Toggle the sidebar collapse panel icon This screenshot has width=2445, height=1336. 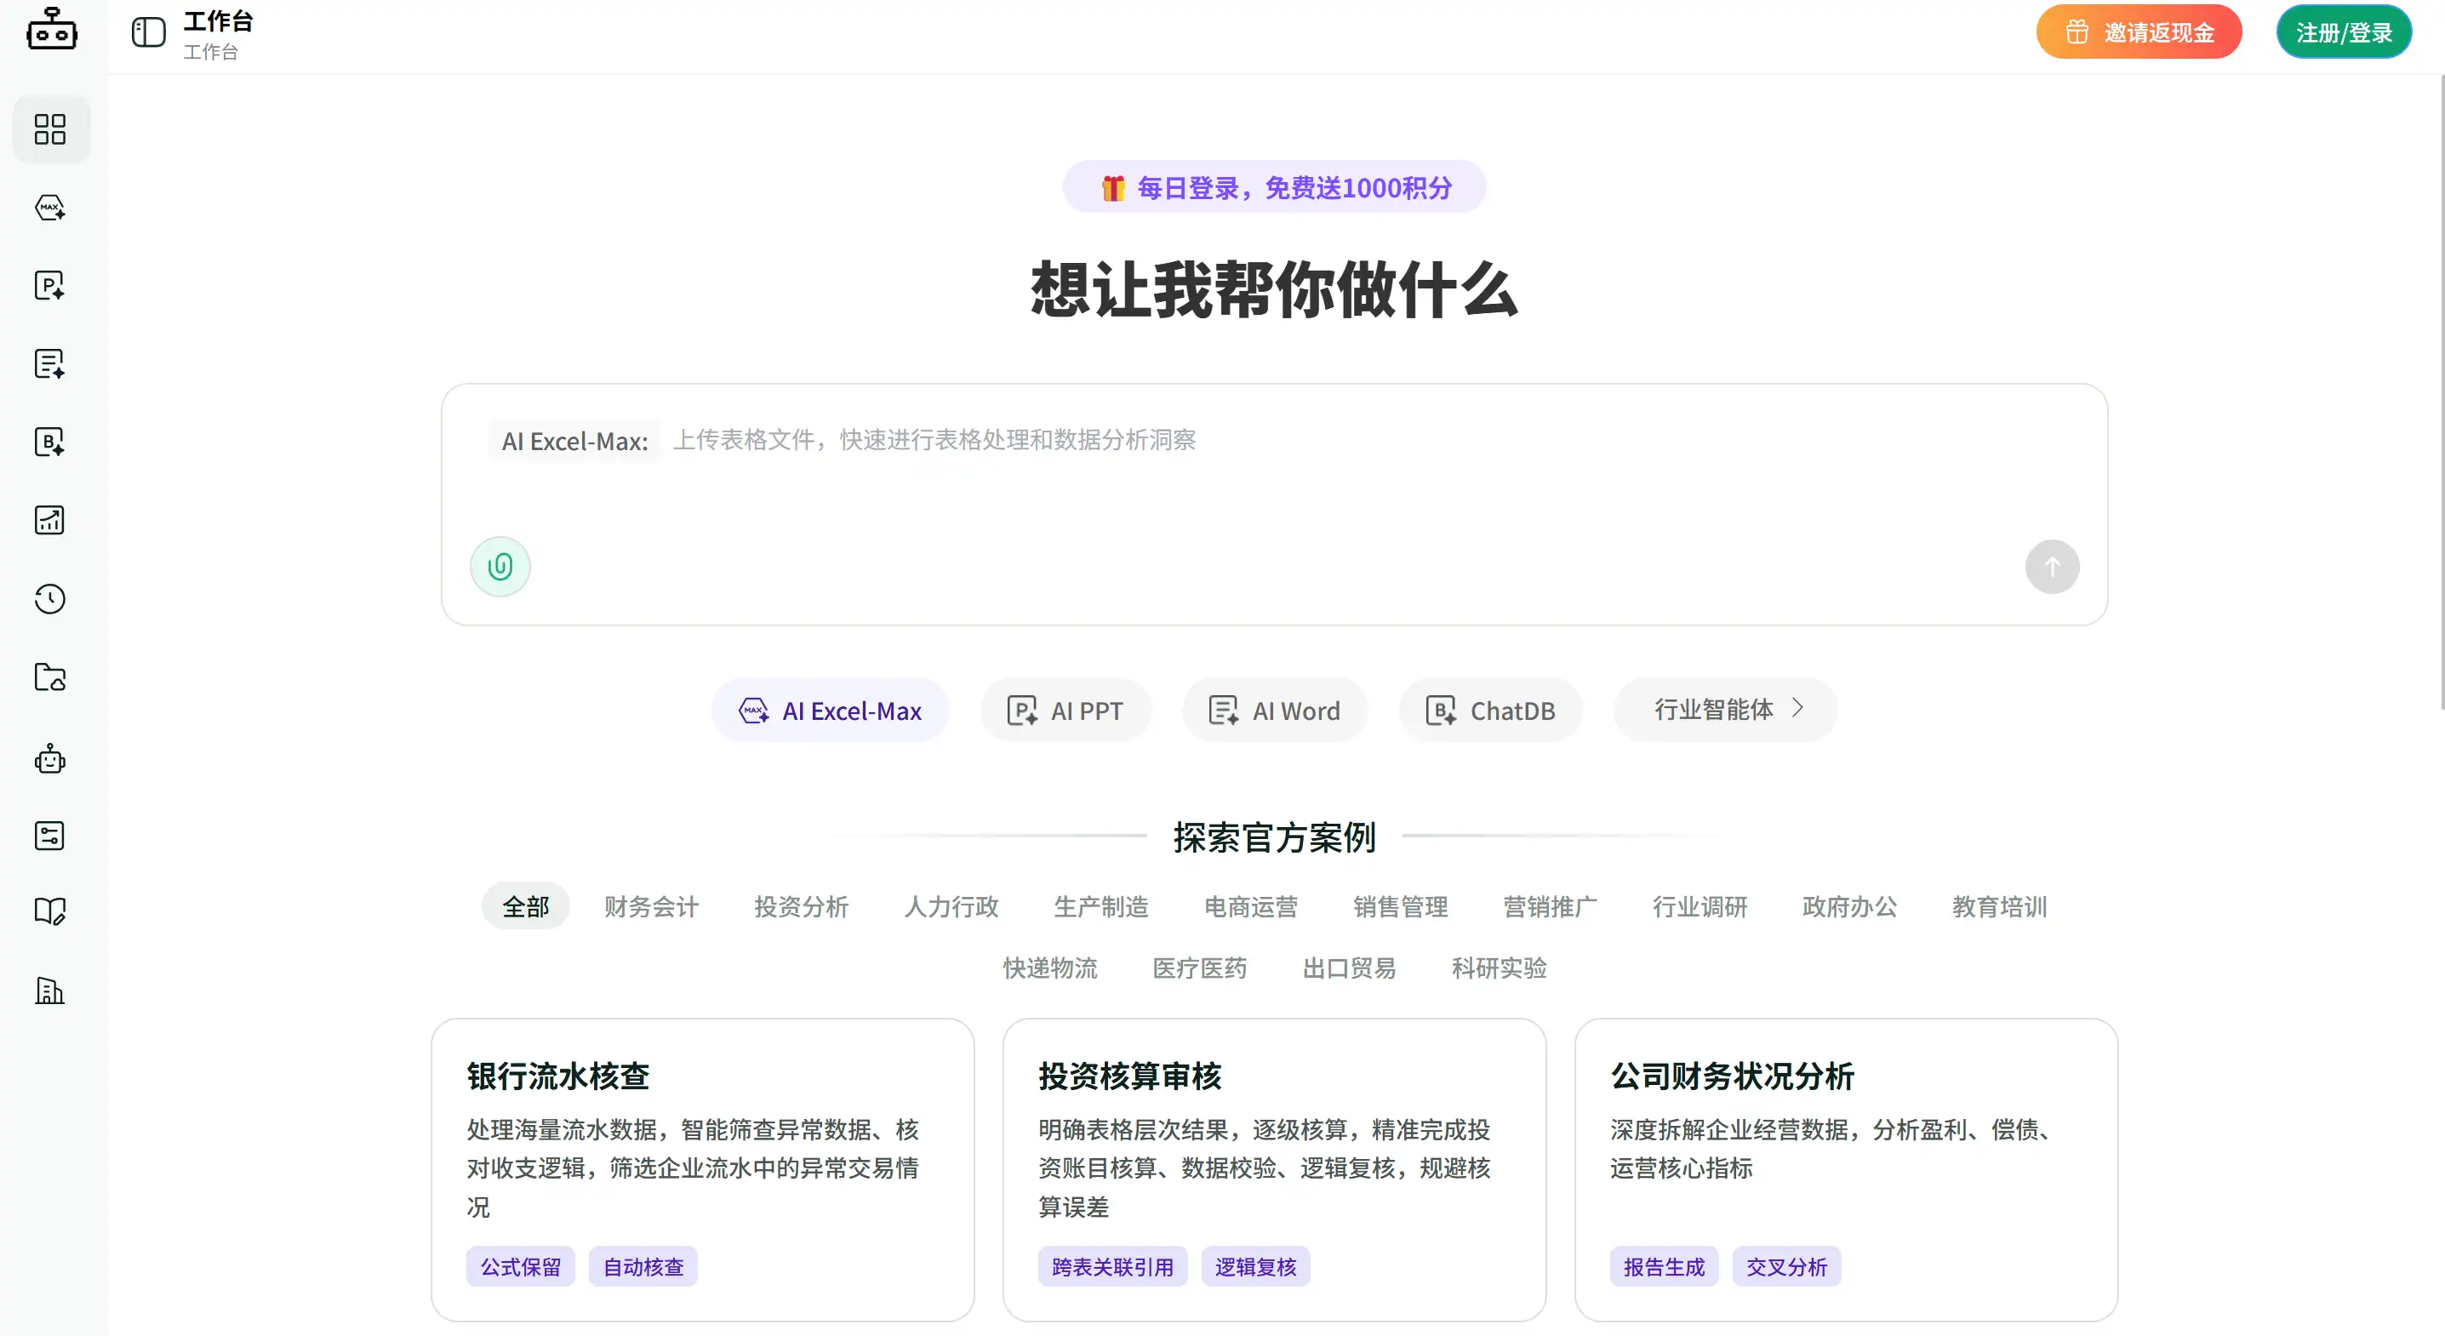[149, 33]
